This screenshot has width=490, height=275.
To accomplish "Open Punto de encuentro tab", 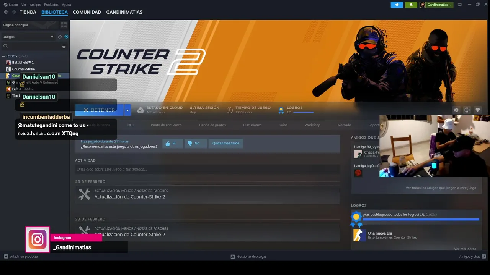I will 166,125.
